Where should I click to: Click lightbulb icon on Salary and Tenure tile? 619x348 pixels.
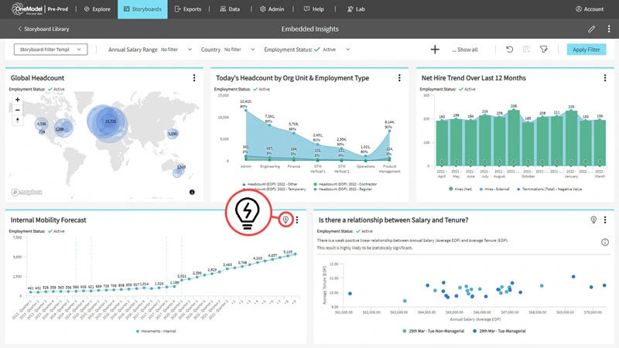pos(593,220)
